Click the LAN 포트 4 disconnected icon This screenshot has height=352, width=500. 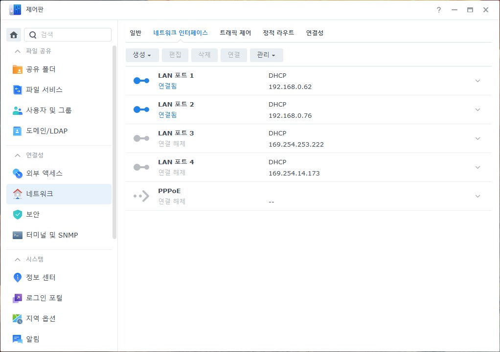[141, 167]
